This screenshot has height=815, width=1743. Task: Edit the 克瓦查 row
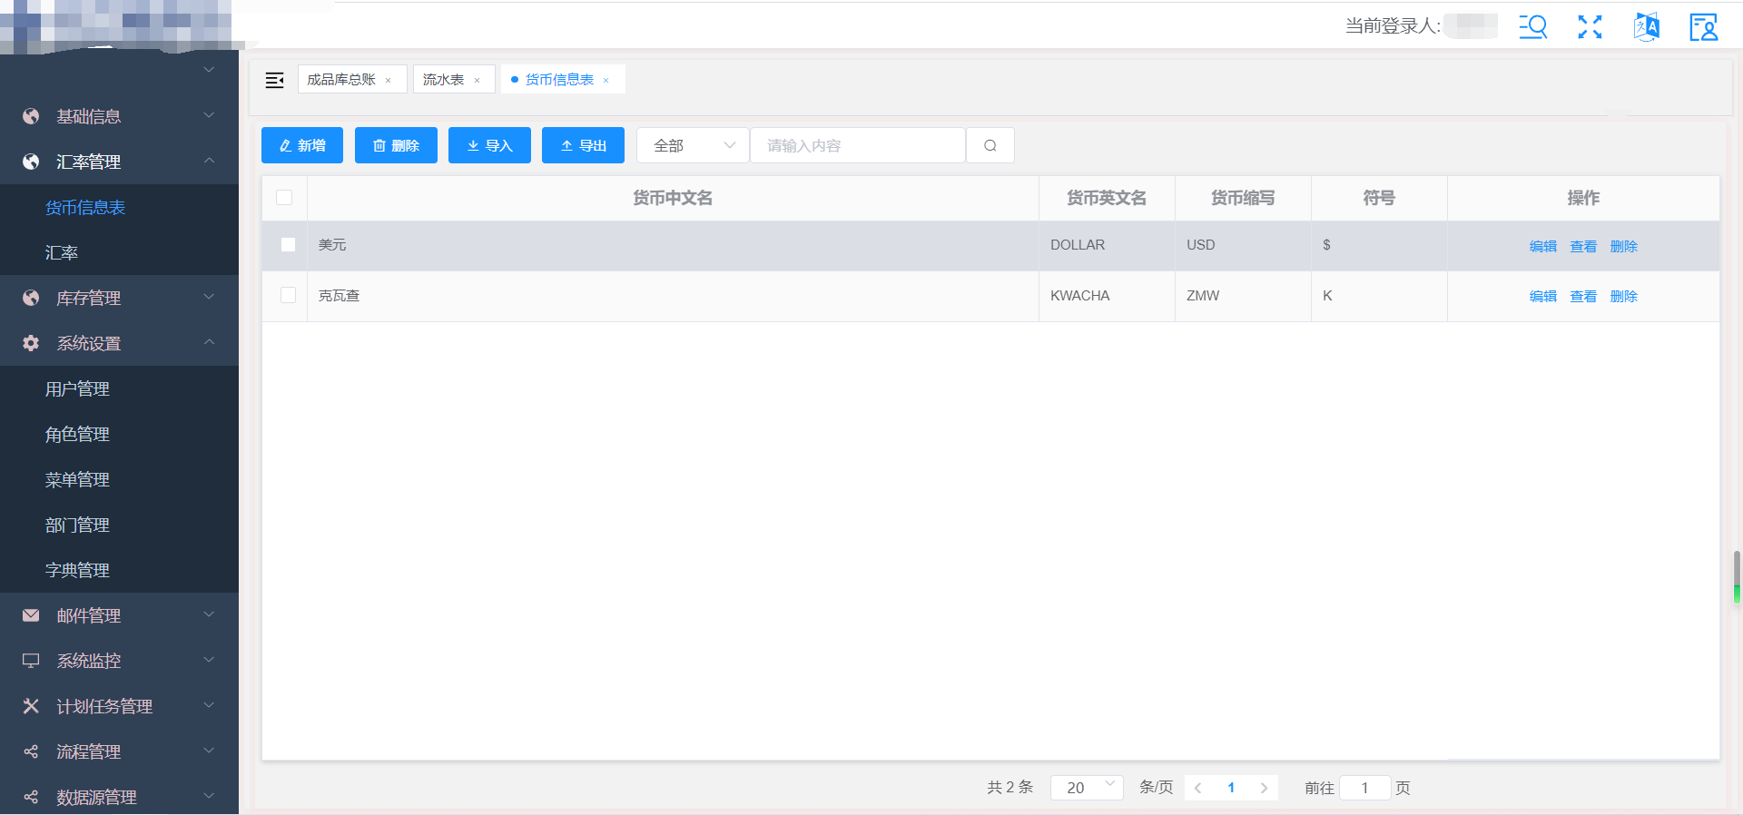click(1542, 296)
